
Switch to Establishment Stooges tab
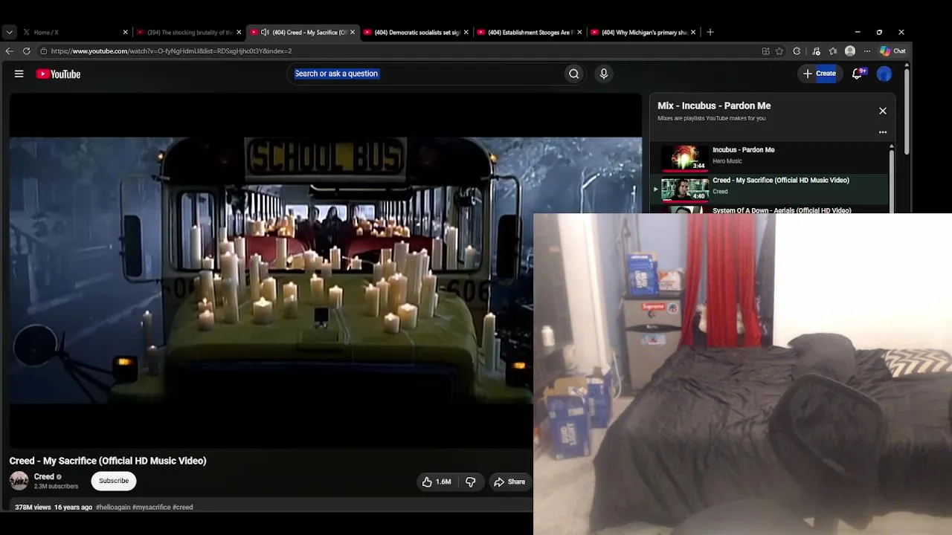click(530, 32)
